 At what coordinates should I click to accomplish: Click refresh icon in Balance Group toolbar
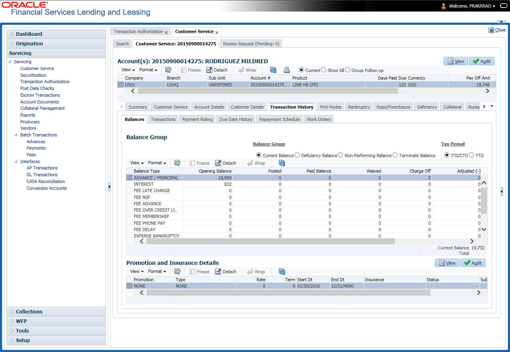pyautogui.click(x=282, y=163)
